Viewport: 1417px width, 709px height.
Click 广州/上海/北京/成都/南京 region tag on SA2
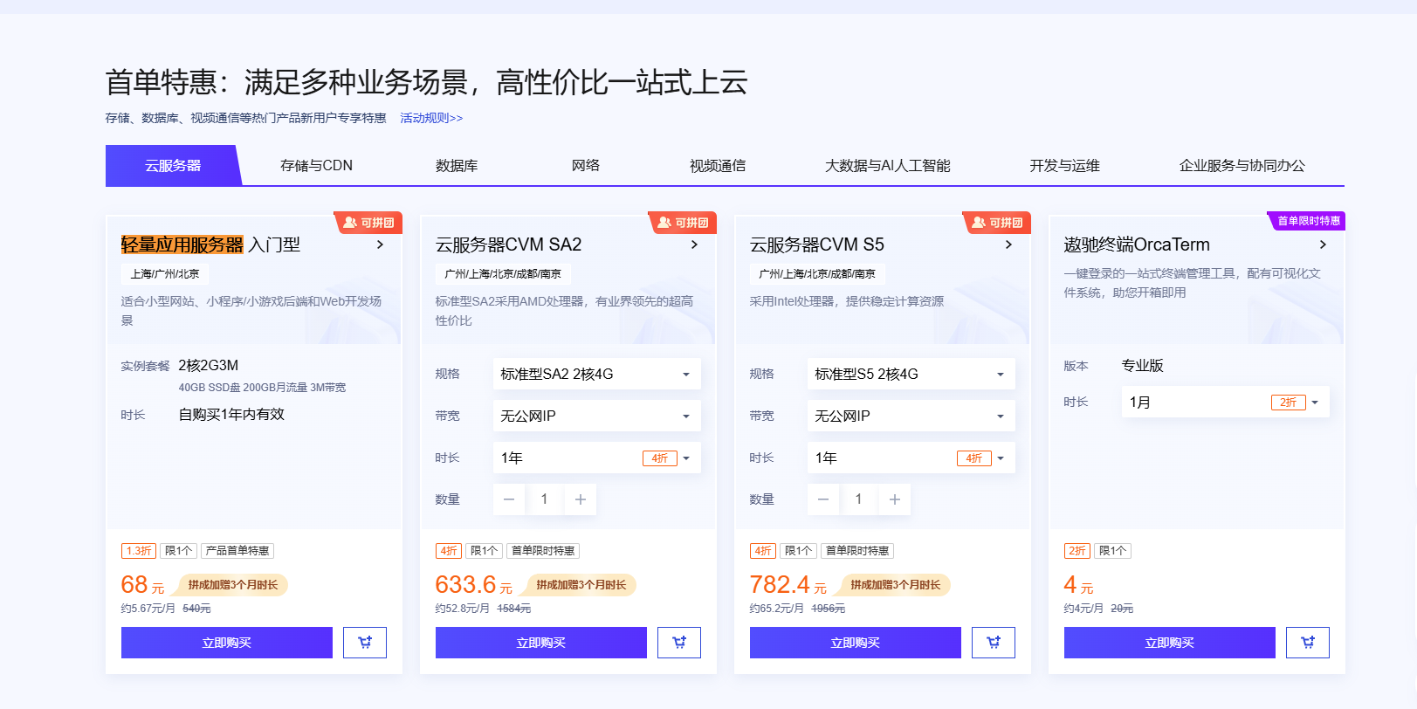click(x=503, y=274)
